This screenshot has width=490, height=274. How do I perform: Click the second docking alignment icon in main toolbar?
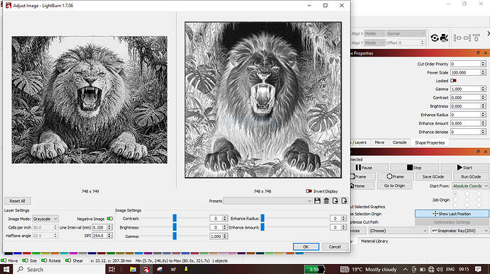(x=467, y=38)
